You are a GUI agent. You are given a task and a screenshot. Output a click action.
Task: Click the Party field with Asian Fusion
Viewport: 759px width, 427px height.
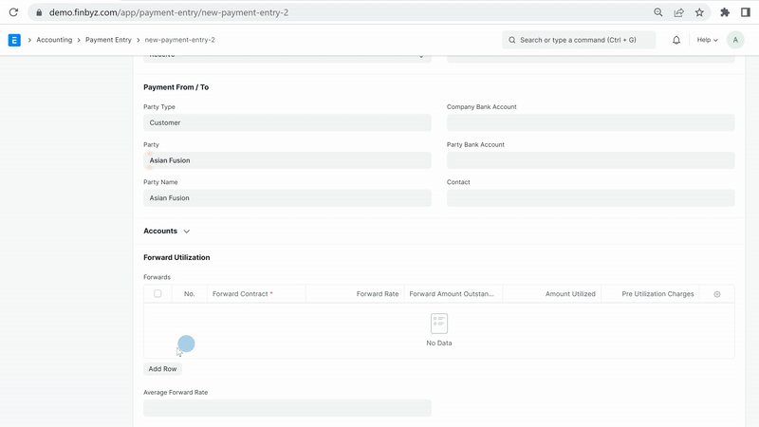[x=287, y=160]
